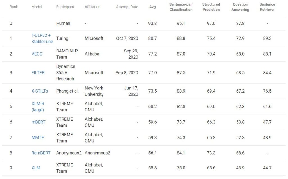Image resolution: width=288 pixels, height=179 pixels.
Task: Click the Model column header
Action: 37,7
